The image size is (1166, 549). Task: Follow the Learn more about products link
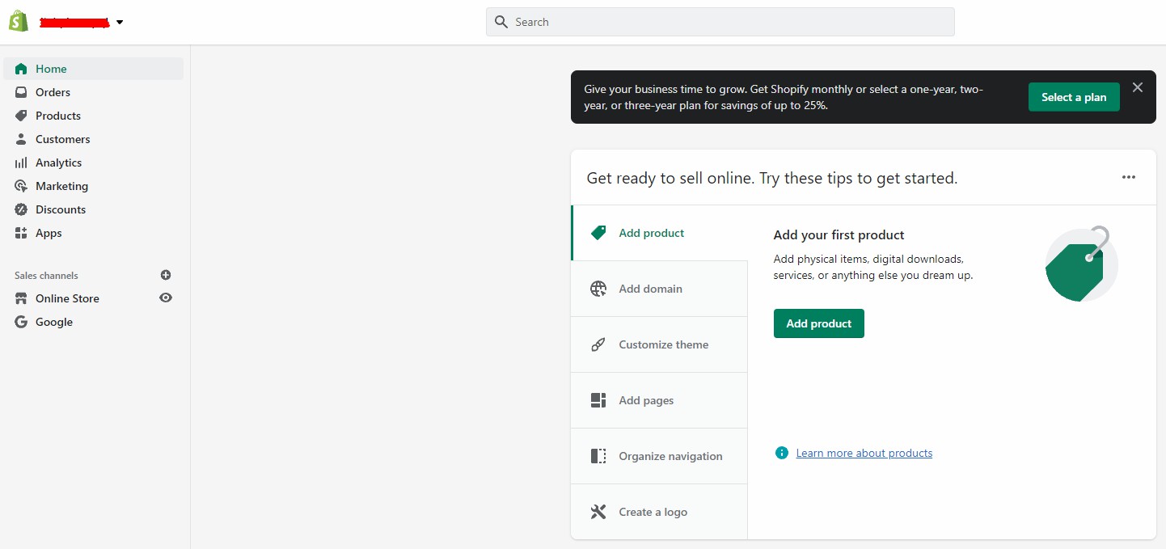pos(864,453)
